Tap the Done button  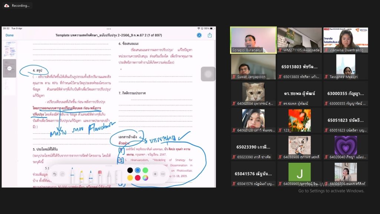(9, 35)
